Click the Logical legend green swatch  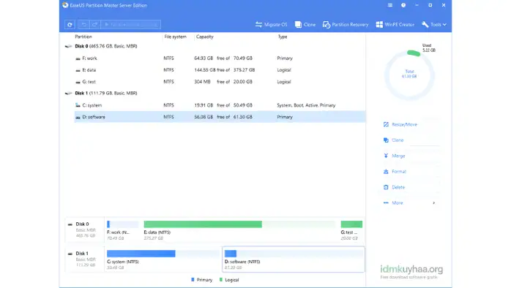[221, 279]
